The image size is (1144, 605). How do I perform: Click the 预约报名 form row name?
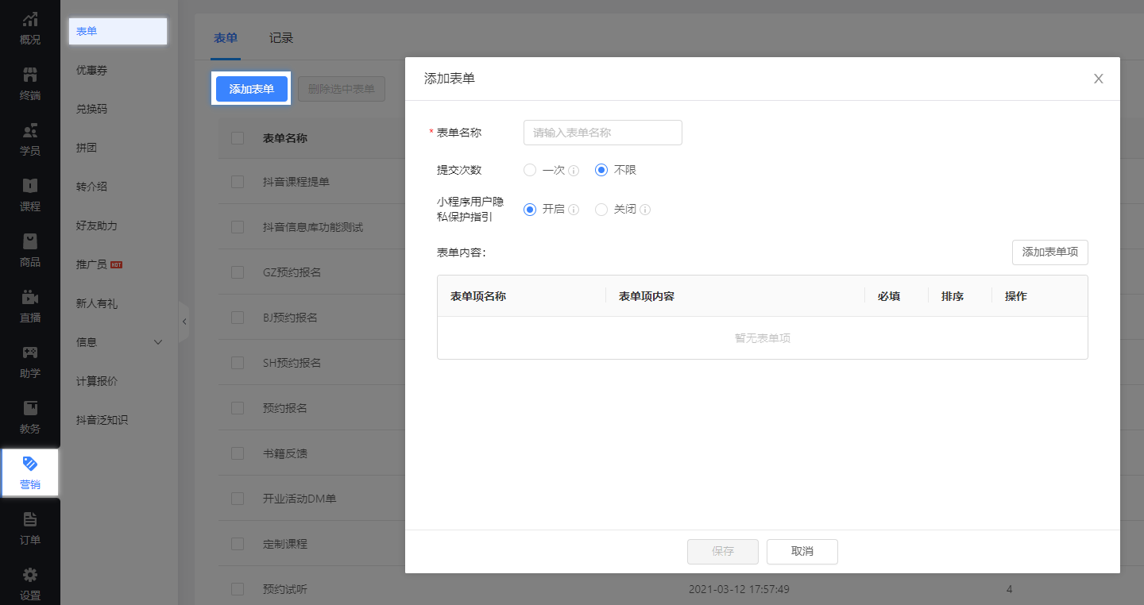(x=285, y=408)
